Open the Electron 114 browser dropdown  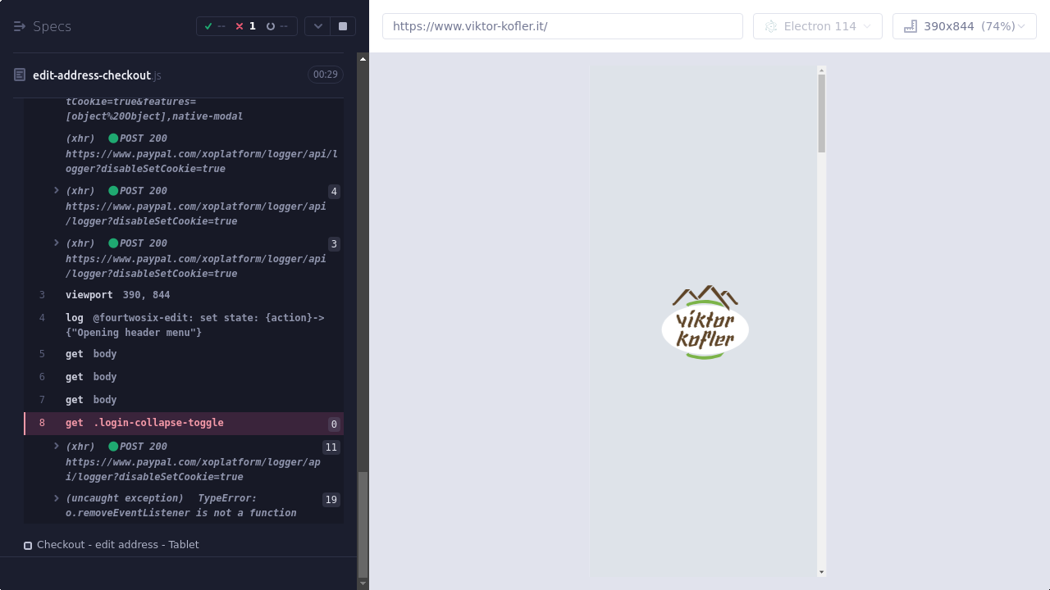[x=817, y=26]
